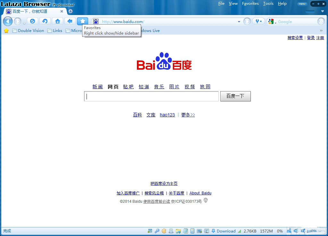Click the 搜索设置 settings link
This screenshot has width=328, height=236.
[x=295, y=38]
